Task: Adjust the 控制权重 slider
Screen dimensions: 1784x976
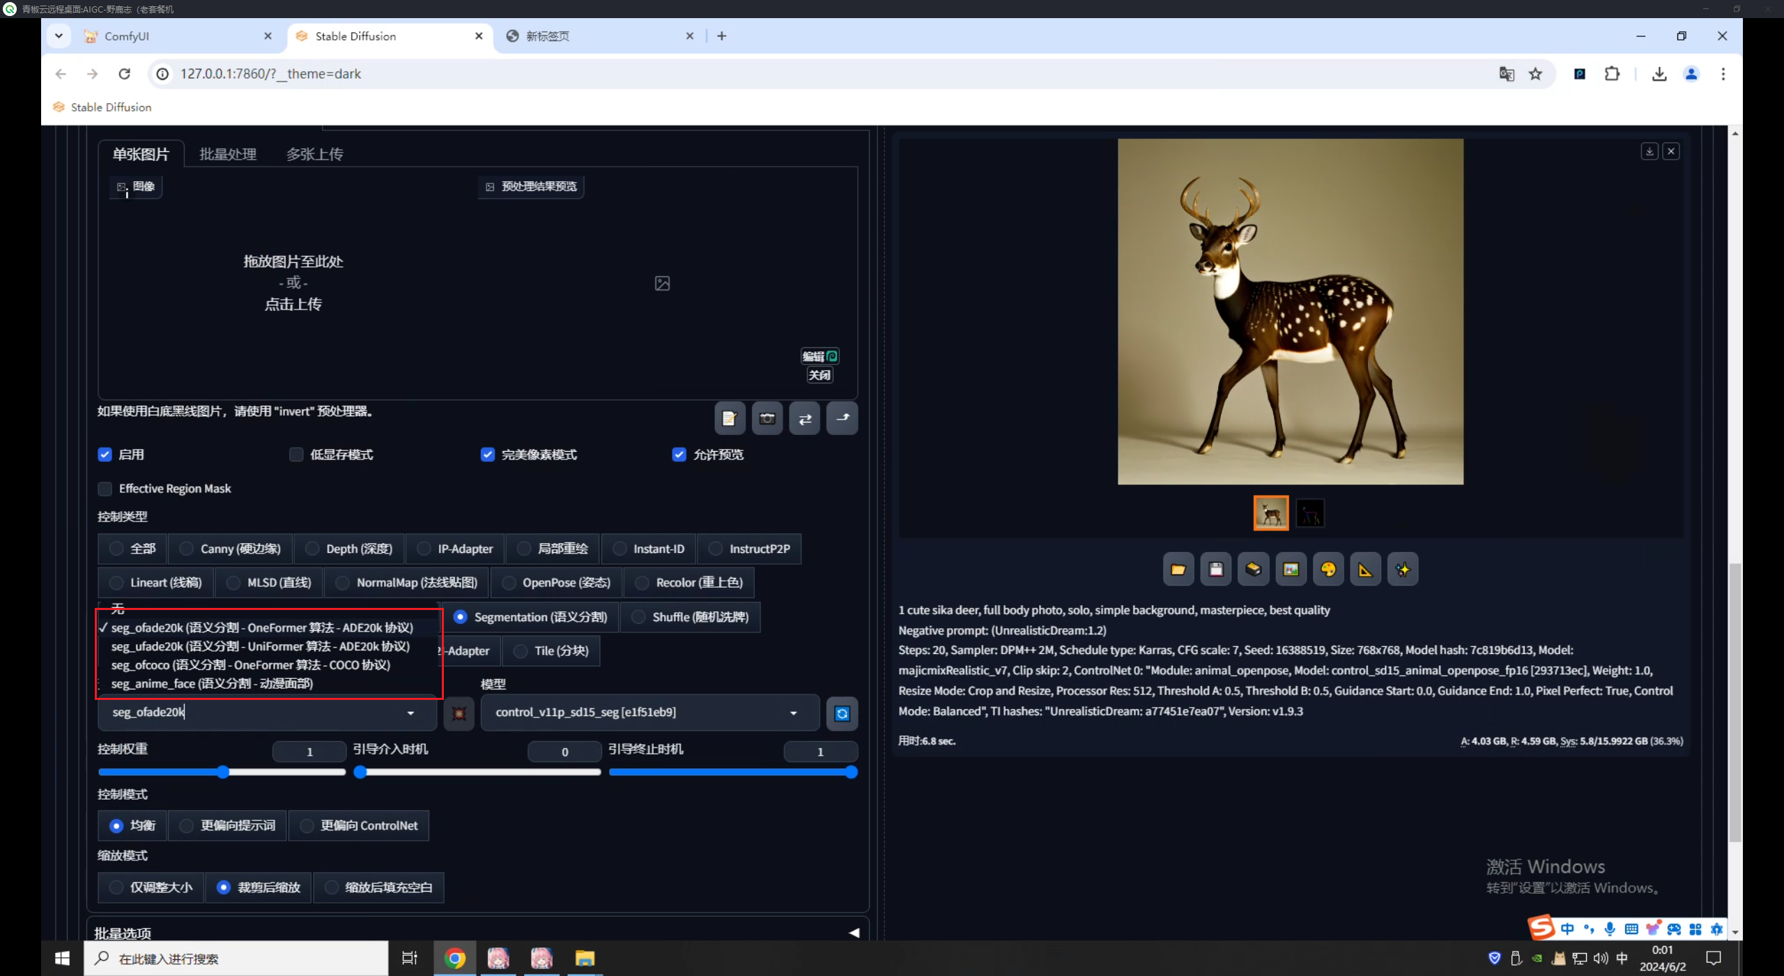Action: click(x=222, y=772)
